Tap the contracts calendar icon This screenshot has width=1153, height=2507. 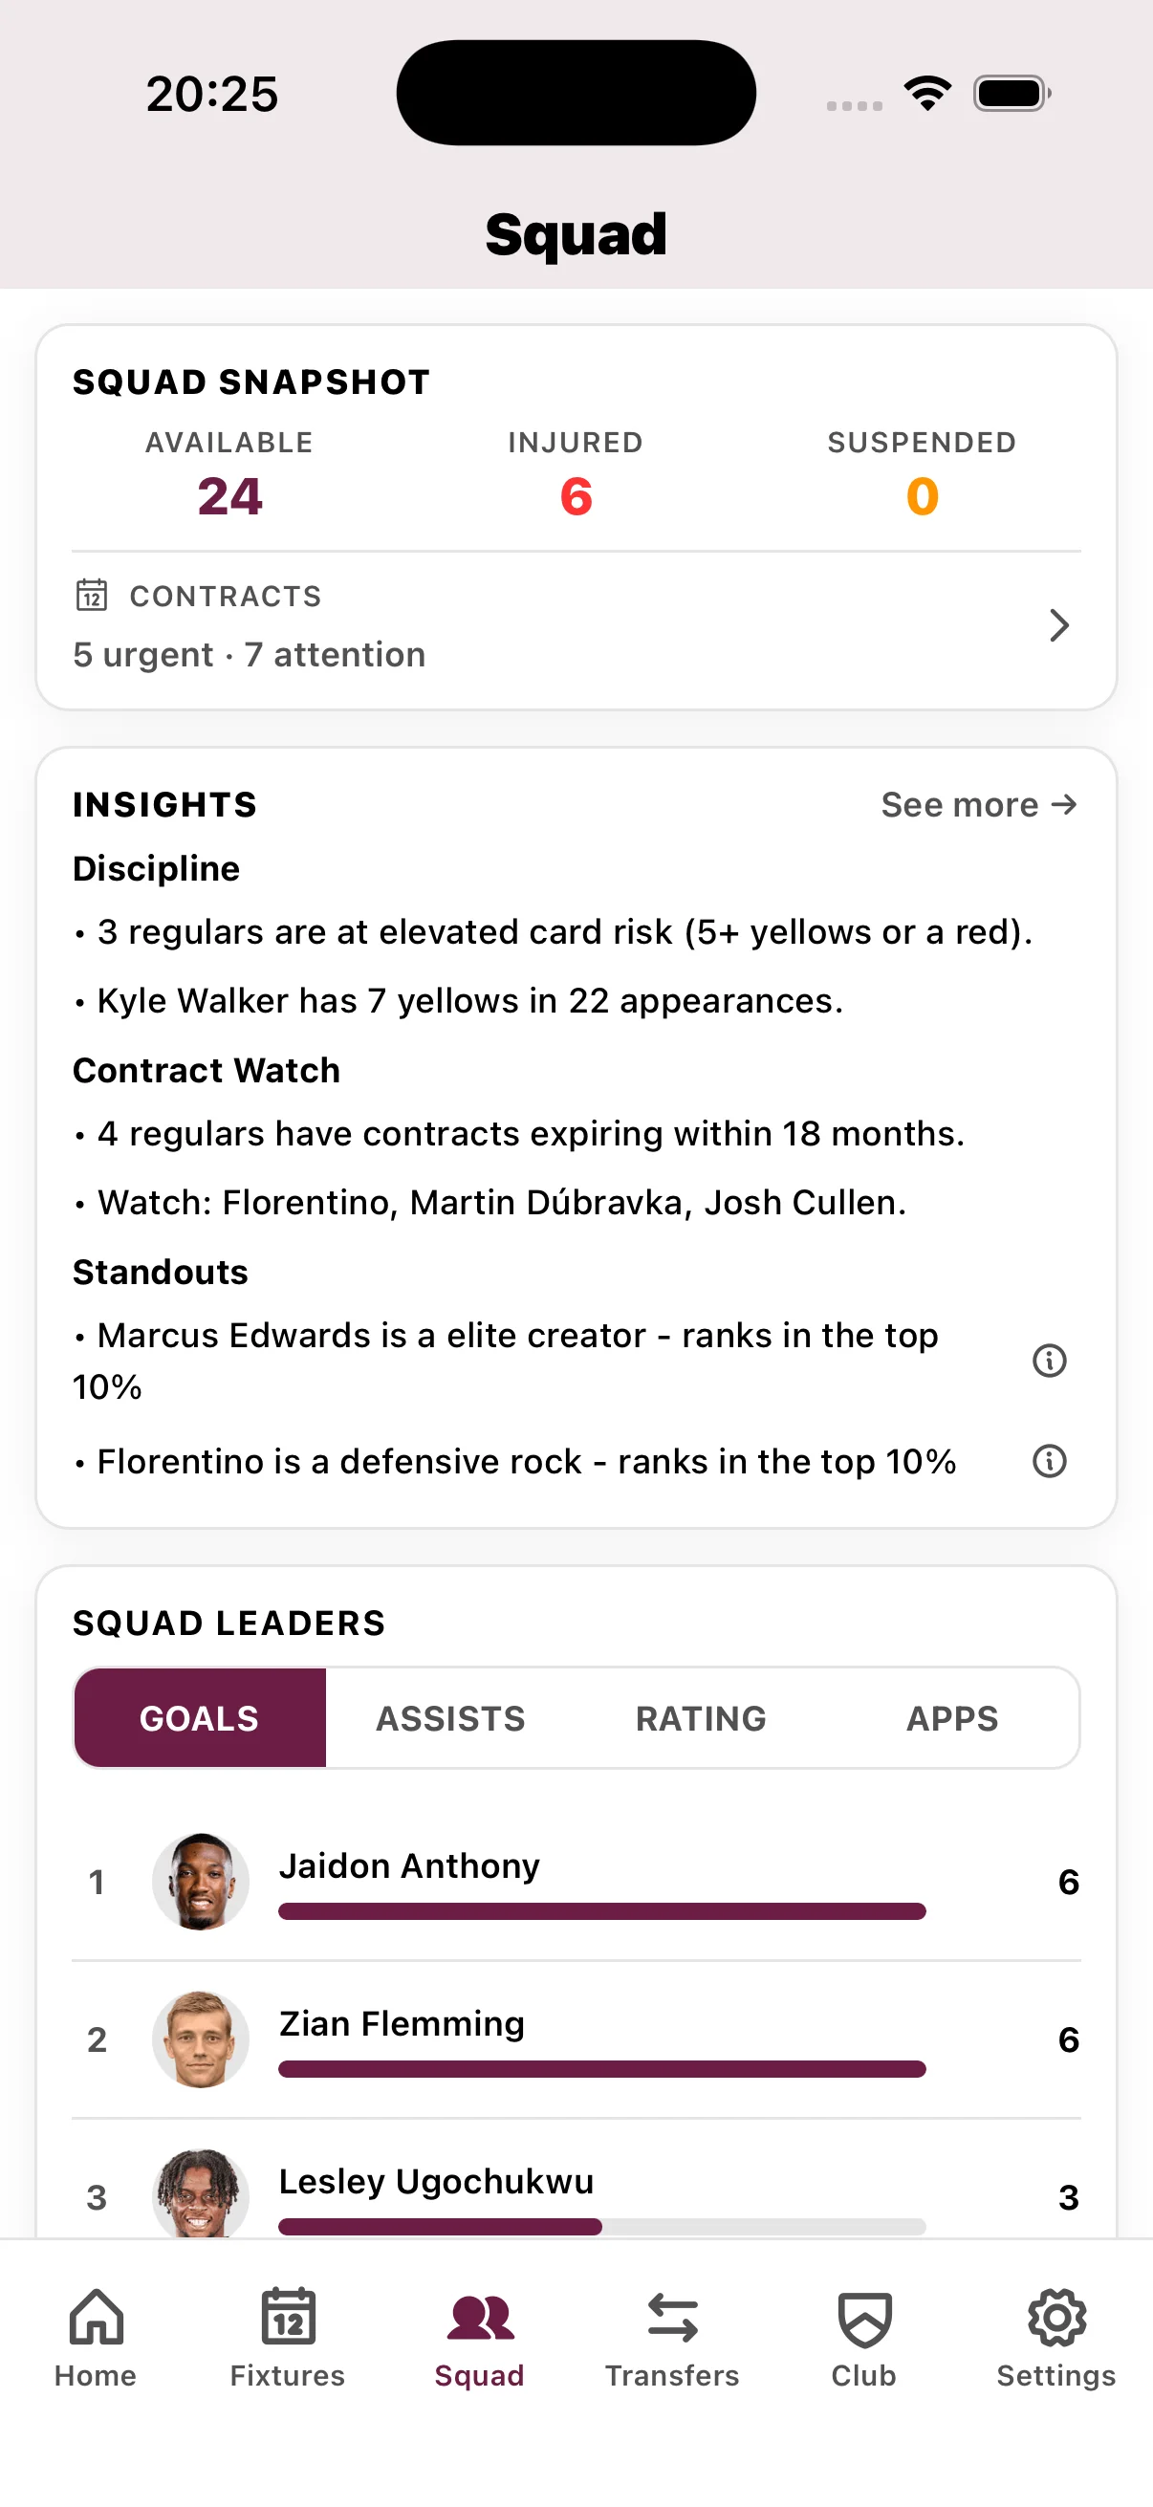pos(91,596)
